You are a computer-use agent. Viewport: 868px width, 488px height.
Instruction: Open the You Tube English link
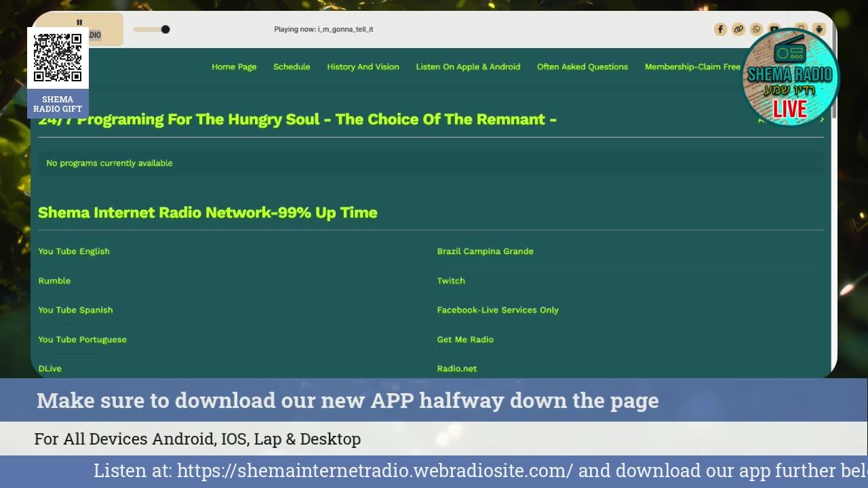pos(74,251)
